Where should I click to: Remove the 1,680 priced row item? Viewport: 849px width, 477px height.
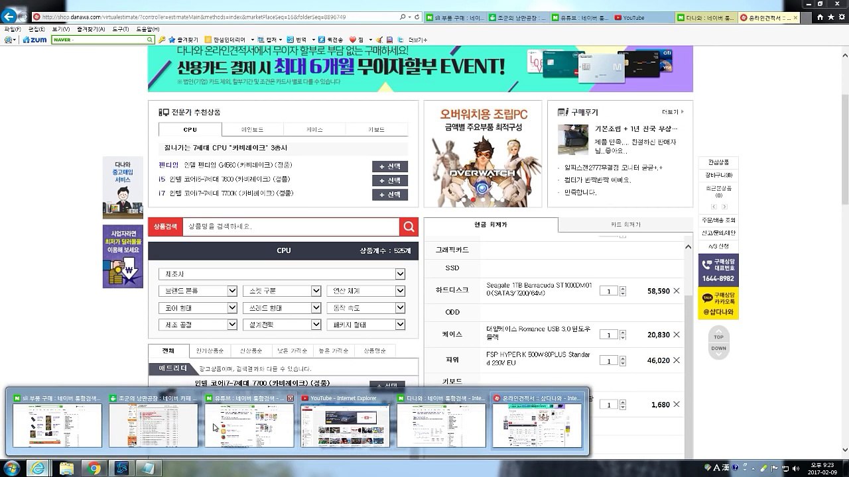pos(677,404)
